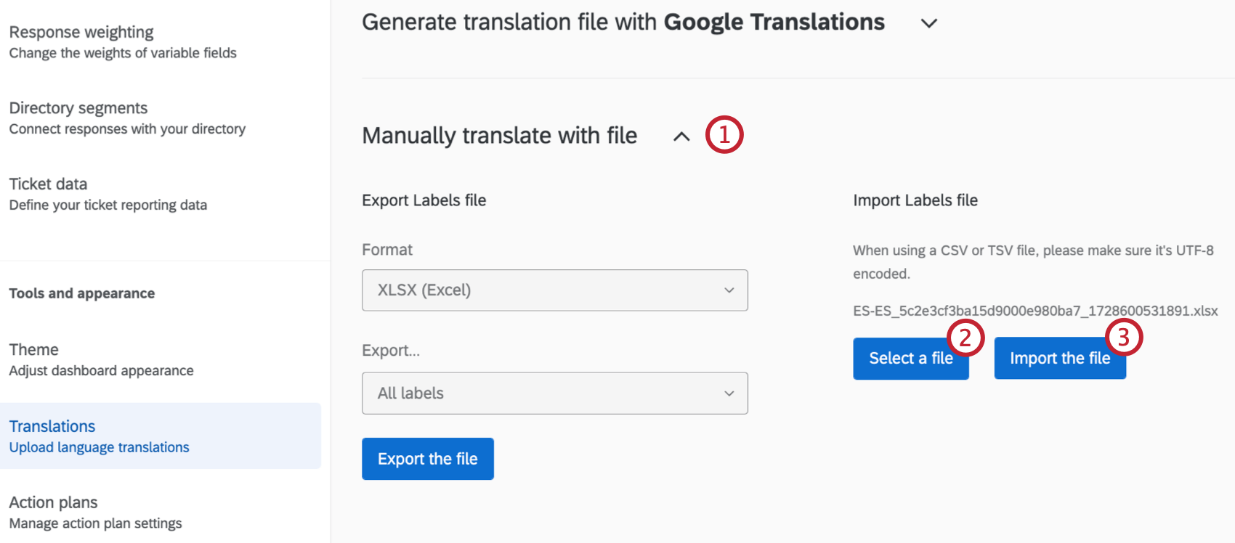Open the Ticket data section
Image resolution: width=1235 pixels, height=543 pixels.
[108, 194]
